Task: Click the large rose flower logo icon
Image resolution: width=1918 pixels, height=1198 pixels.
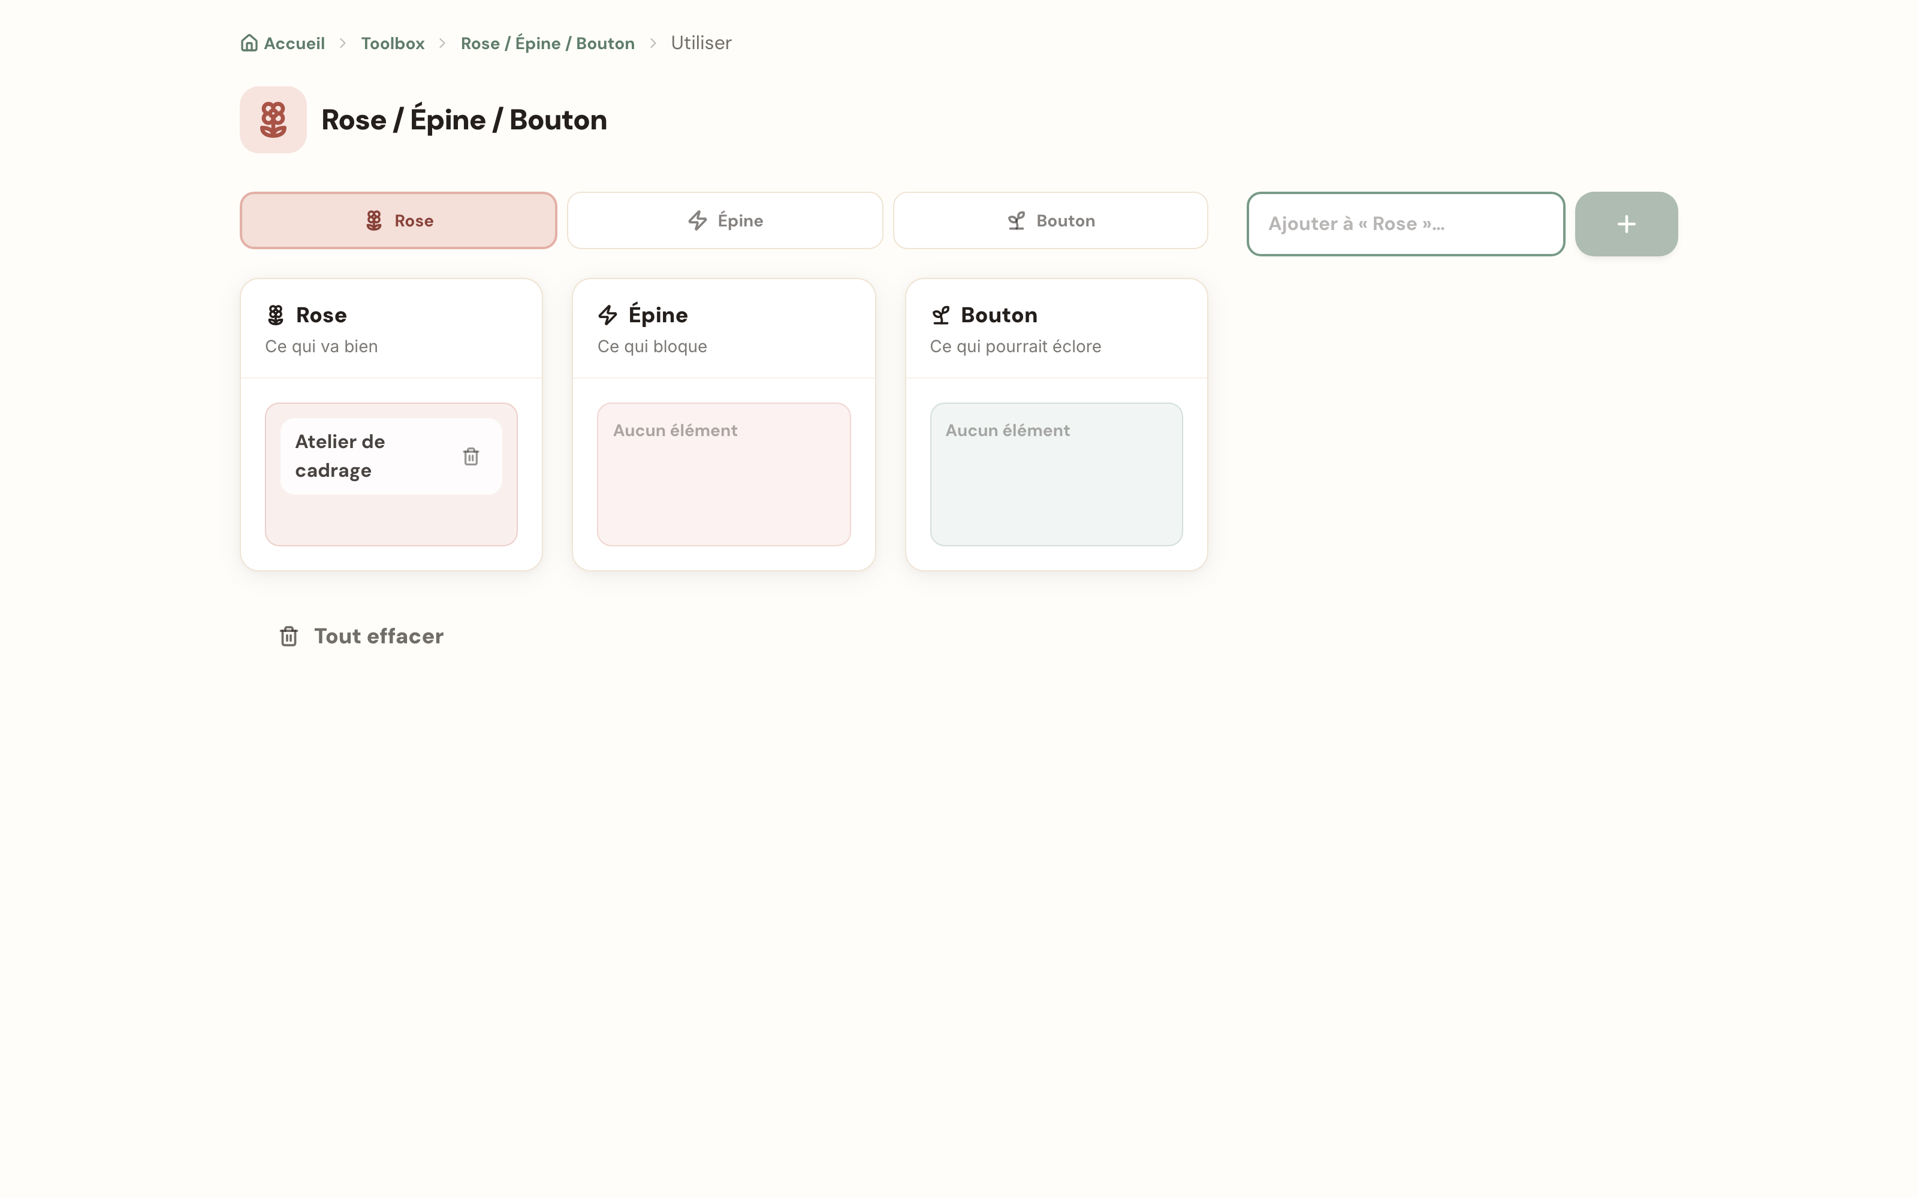Action: [273, 120]
